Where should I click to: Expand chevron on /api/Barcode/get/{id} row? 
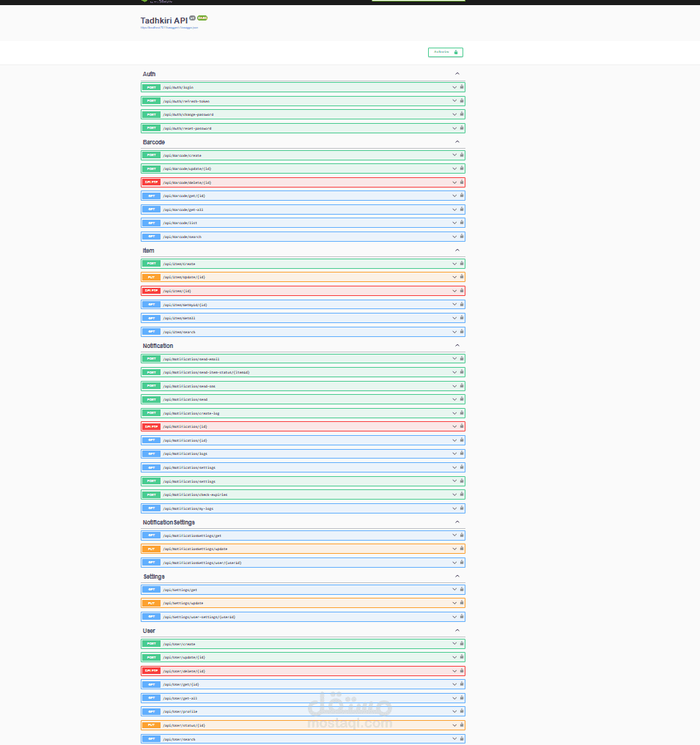(454, 196)
